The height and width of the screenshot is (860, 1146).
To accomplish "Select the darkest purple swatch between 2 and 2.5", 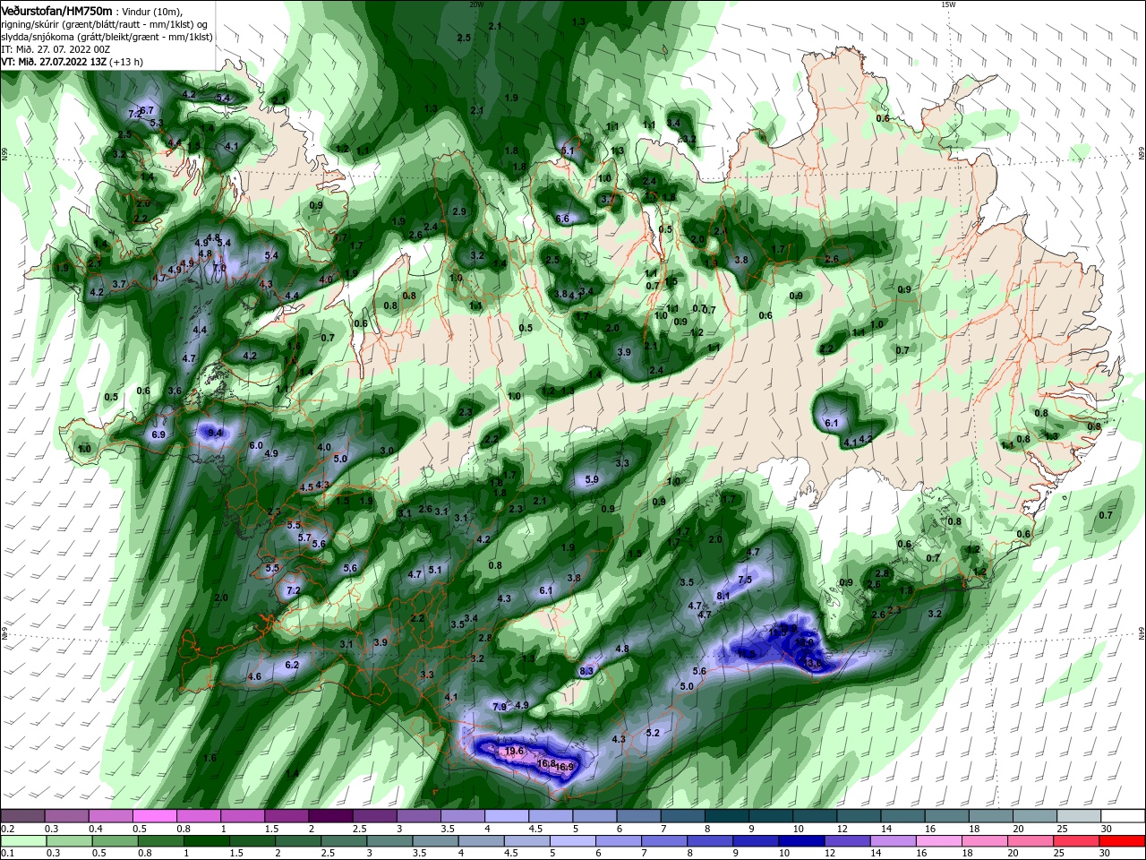I will point(330,815).
